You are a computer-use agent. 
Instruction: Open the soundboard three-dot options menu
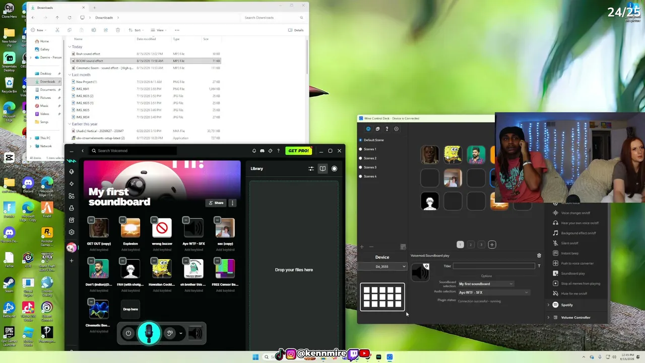click(x=232, y=203)
